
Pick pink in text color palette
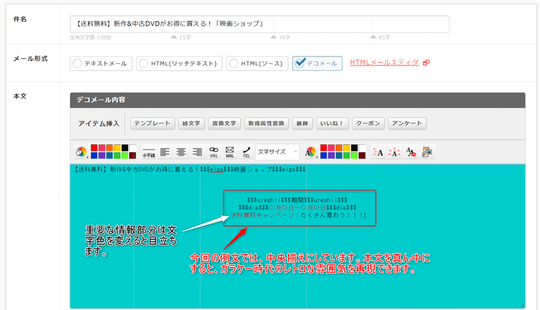[331, 148]
